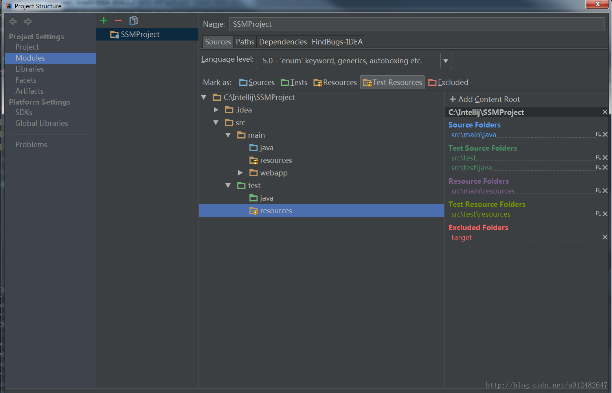
Task: Unmark src\test test source folder
Action: [x=605, y=158]
